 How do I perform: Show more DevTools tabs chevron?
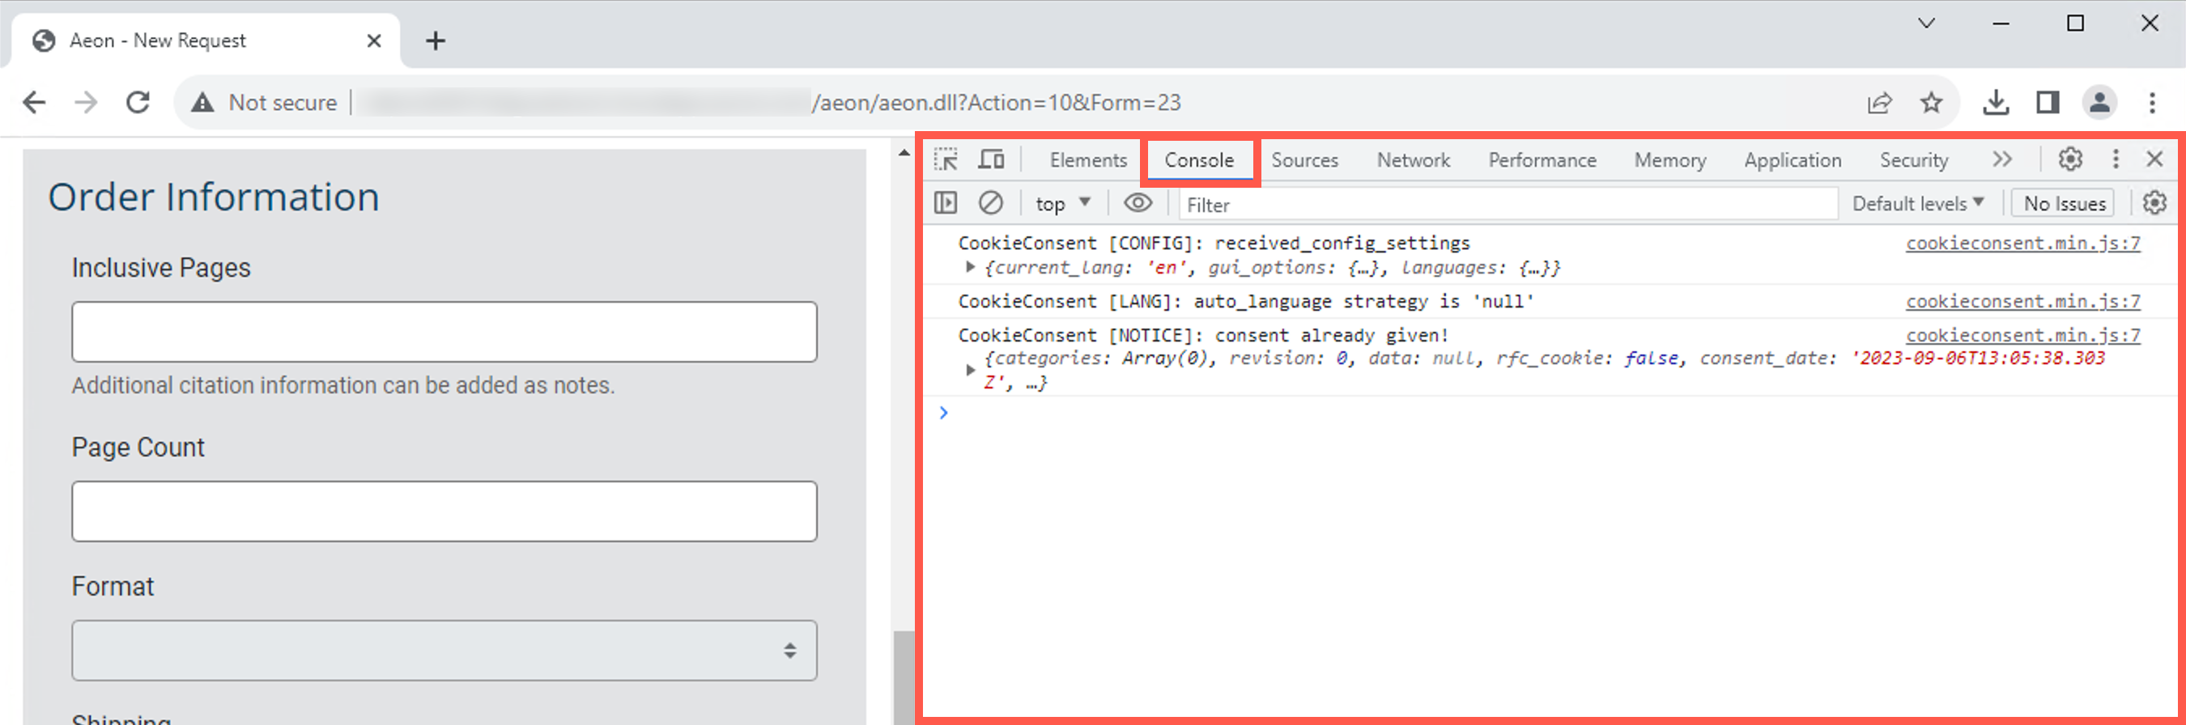pos(2002,159)
